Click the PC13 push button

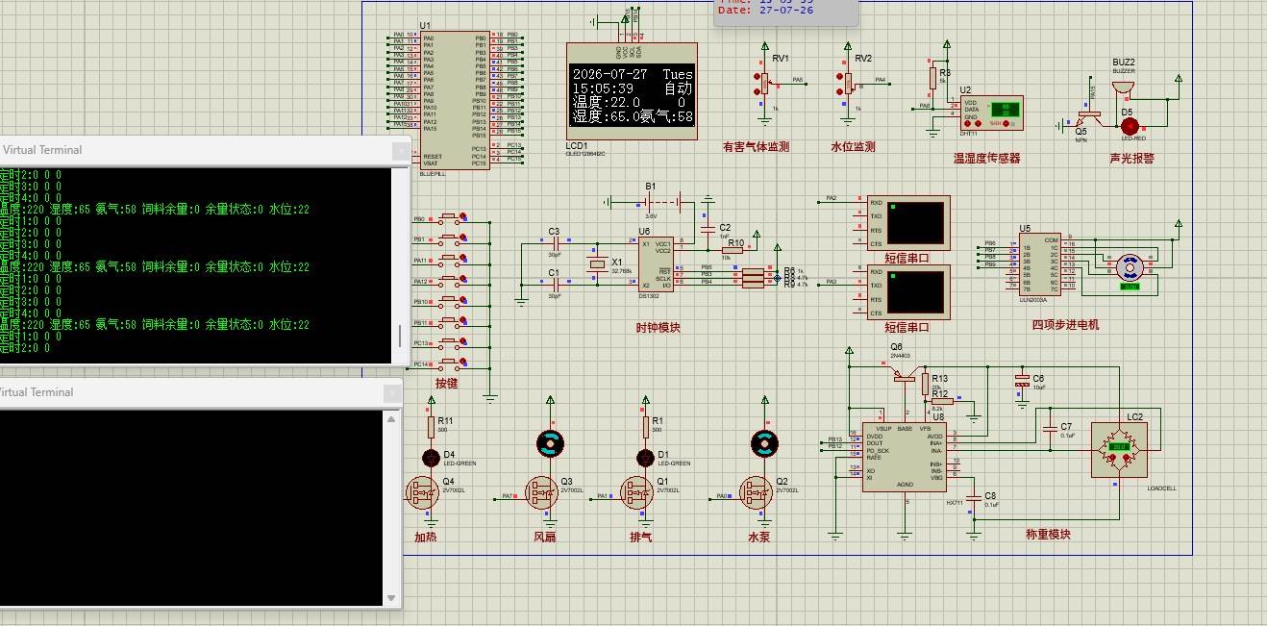448,342
